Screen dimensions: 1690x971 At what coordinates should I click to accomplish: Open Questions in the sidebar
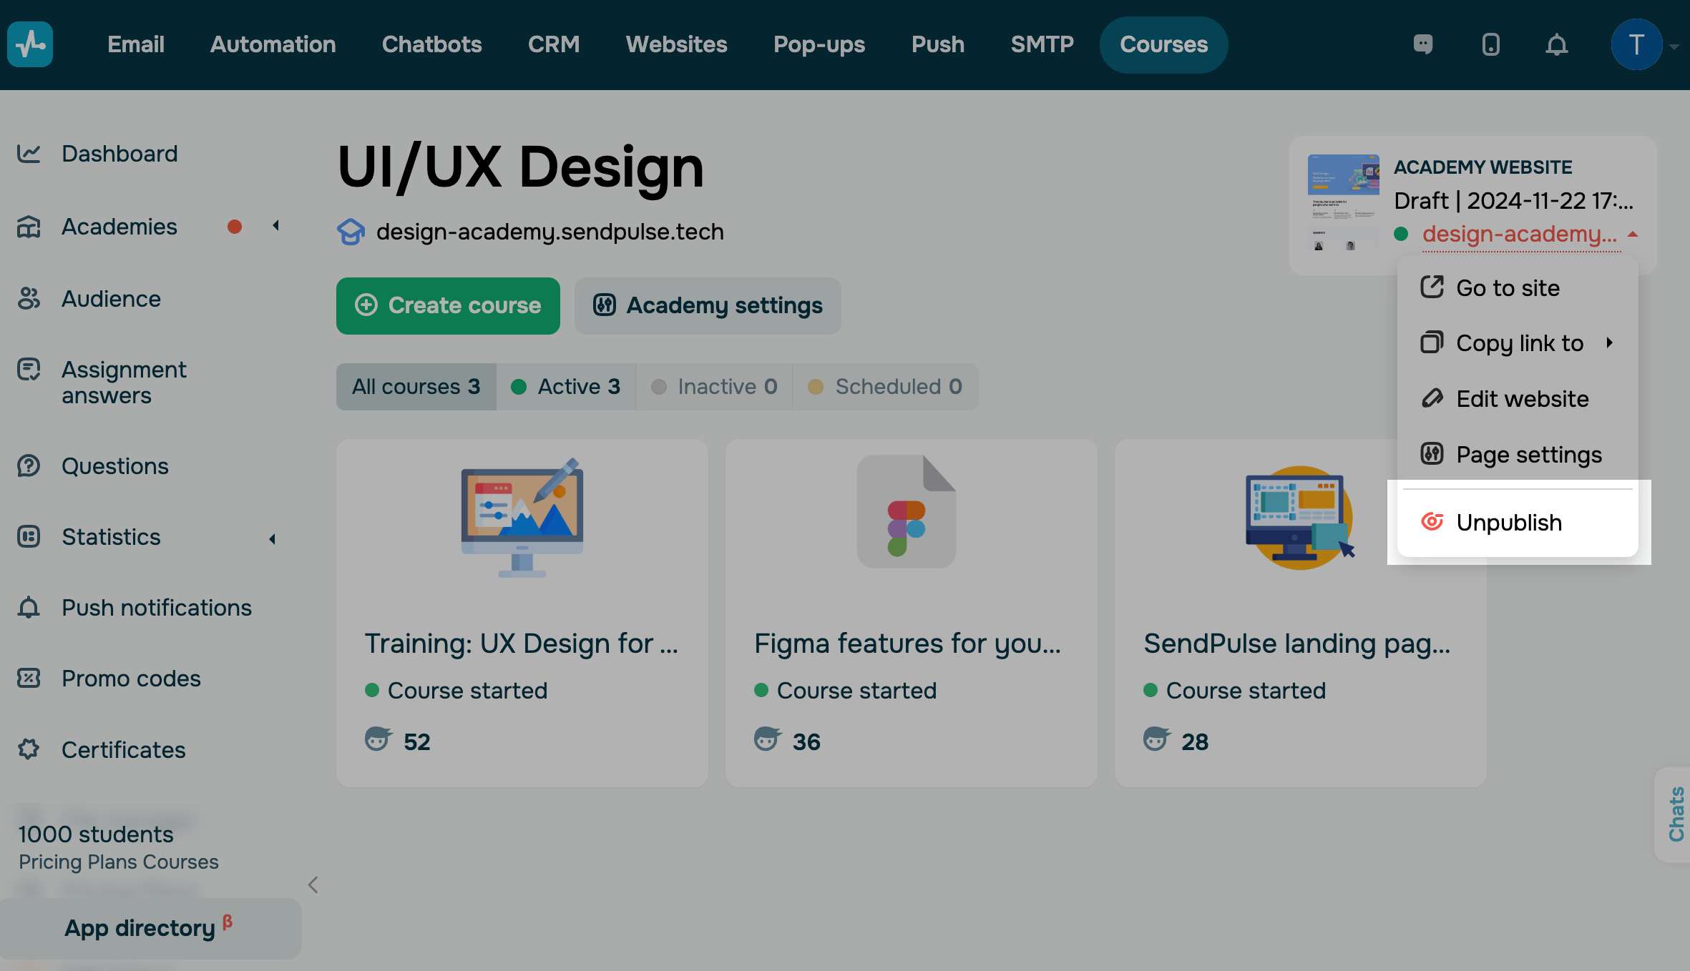coord(114,465)
